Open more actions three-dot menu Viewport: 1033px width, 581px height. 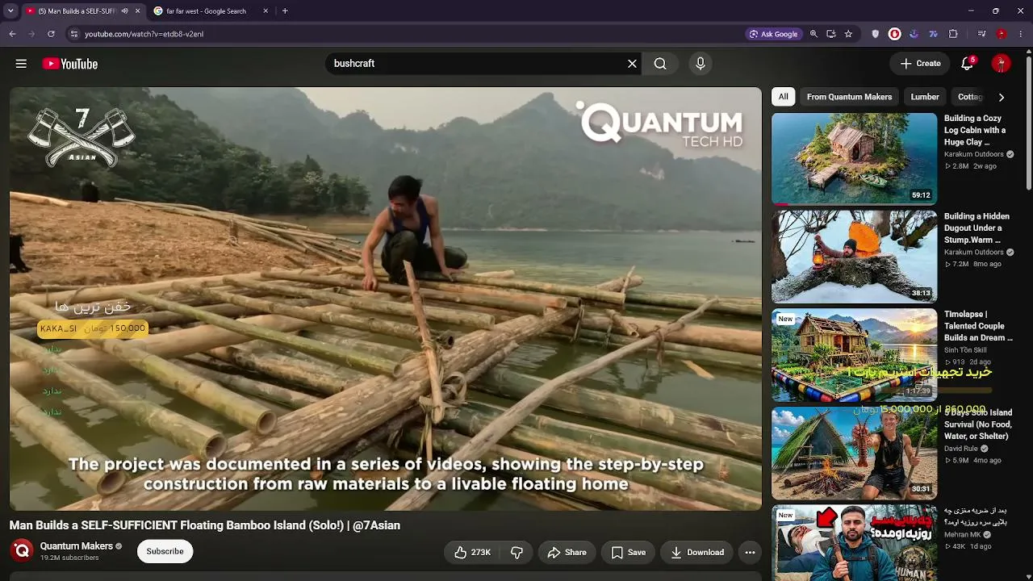pyautogui.click(x=750, y=553)
